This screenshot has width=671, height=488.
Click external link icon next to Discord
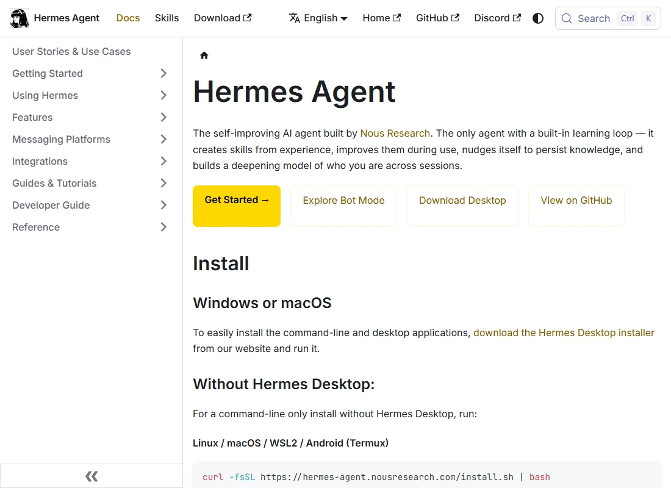pyautogui.click(x=517, y=18)
